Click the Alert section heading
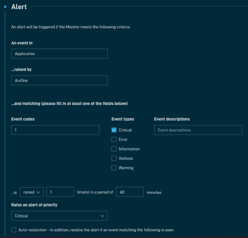Screen dimensions: 248x238 tap(19, 7)
